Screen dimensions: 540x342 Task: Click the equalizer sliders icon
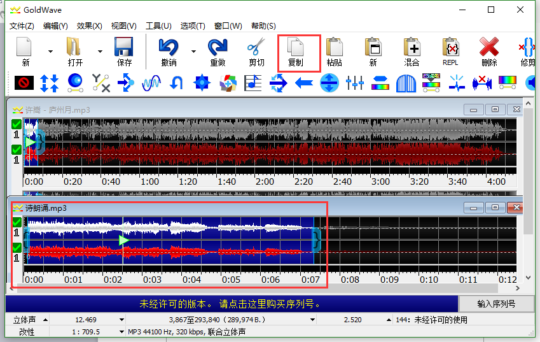pos(355,83)
